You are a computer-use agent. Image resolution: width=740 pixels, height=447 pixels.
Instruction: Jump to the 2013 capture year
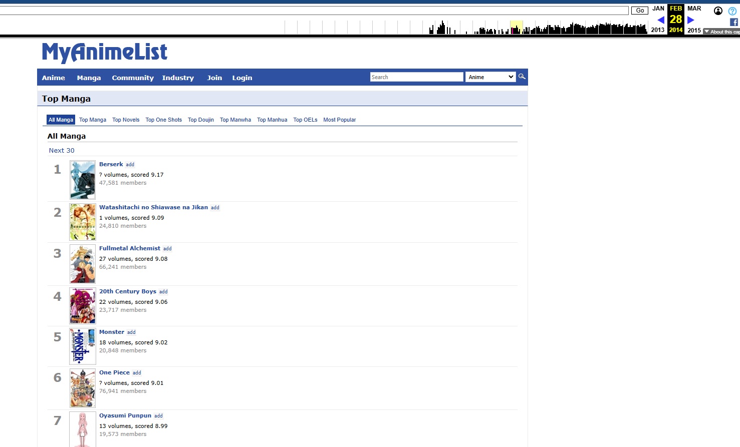[x=657, y=30]
